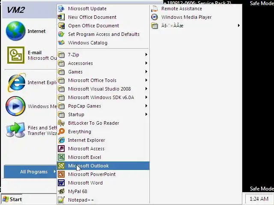Launch Everything via its magnifier icon
Viewport: 274px width, 205px height.
61,132
